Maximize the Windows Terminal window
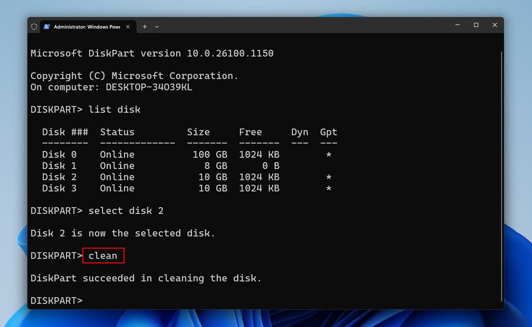 pos(477,25)
